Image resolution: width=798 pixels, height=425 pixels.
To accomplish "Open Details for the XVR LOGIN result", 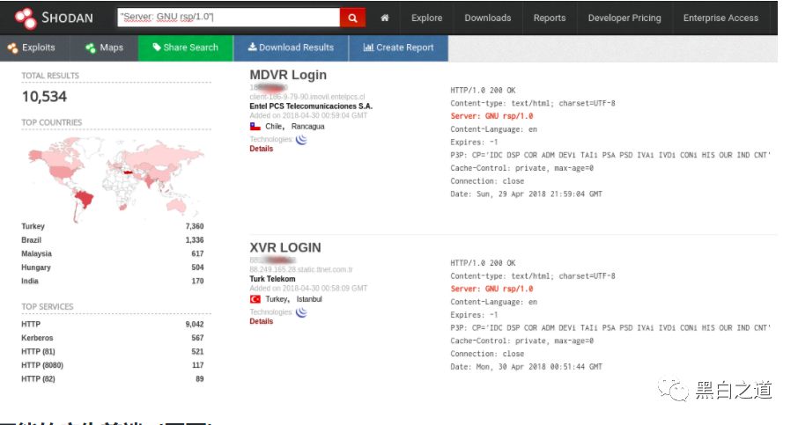I will [261, 322].
